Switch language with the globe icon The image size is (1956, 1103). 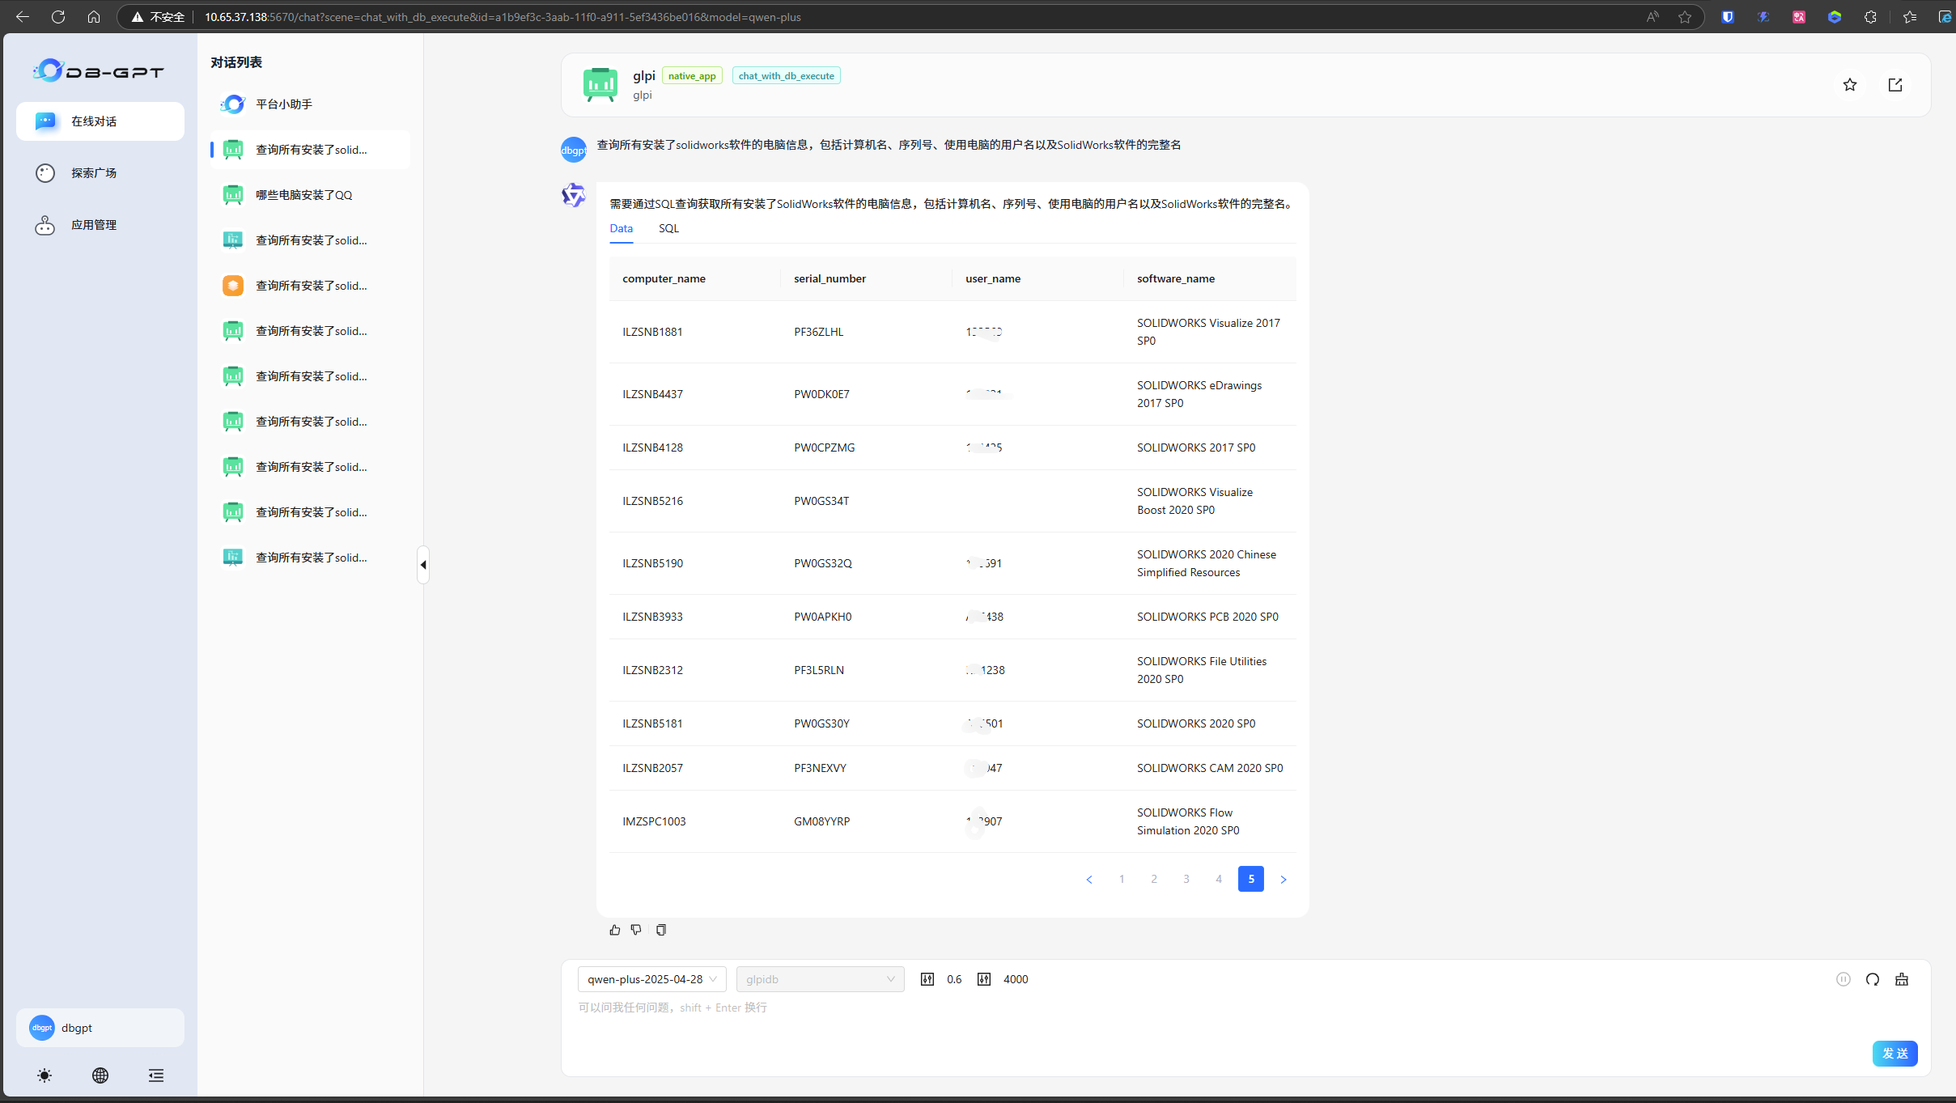click(100, 1075)
